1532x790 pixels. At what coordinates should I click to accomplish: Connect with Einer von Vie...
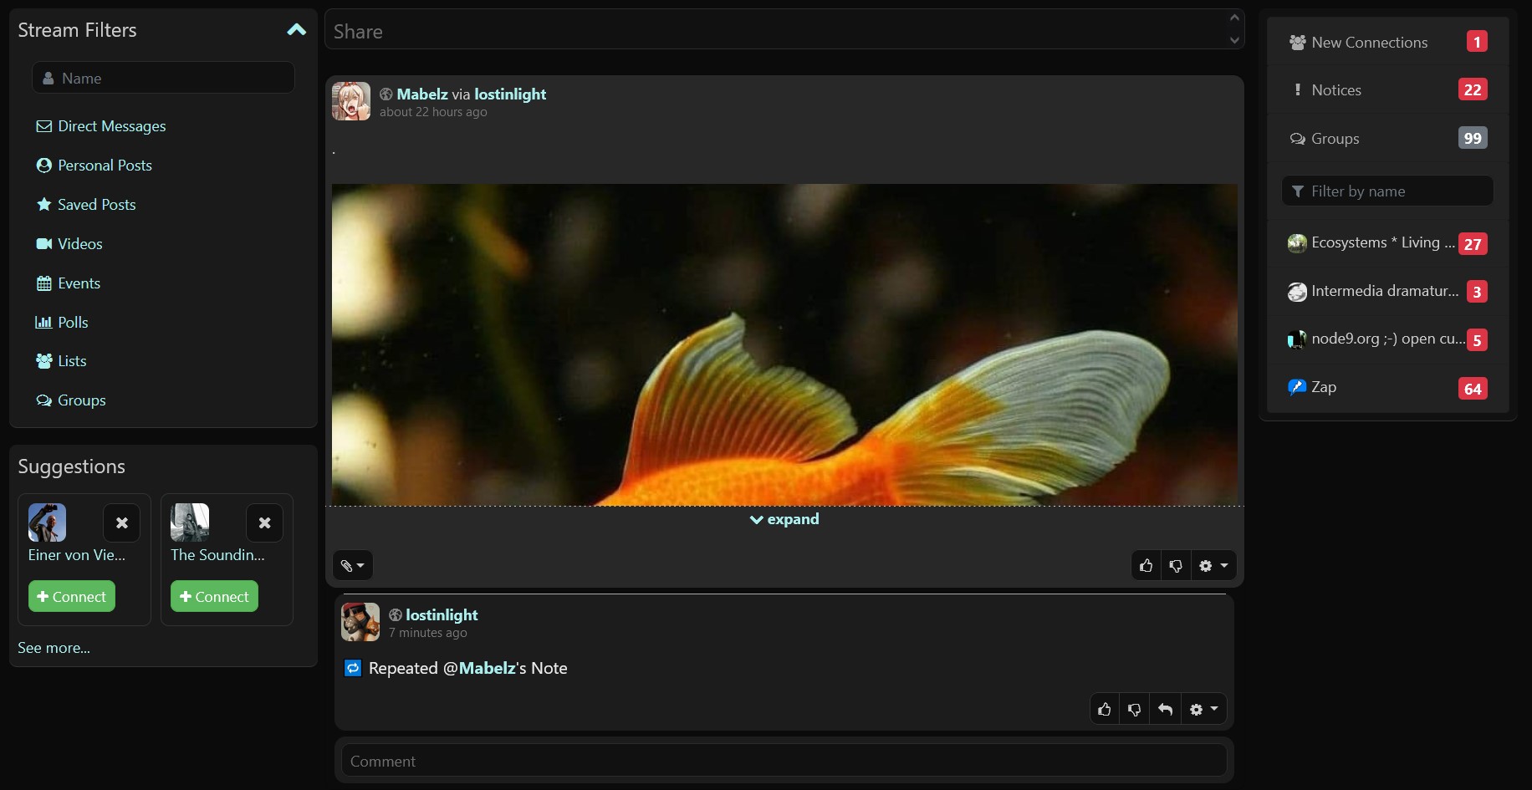click(72, 597)
